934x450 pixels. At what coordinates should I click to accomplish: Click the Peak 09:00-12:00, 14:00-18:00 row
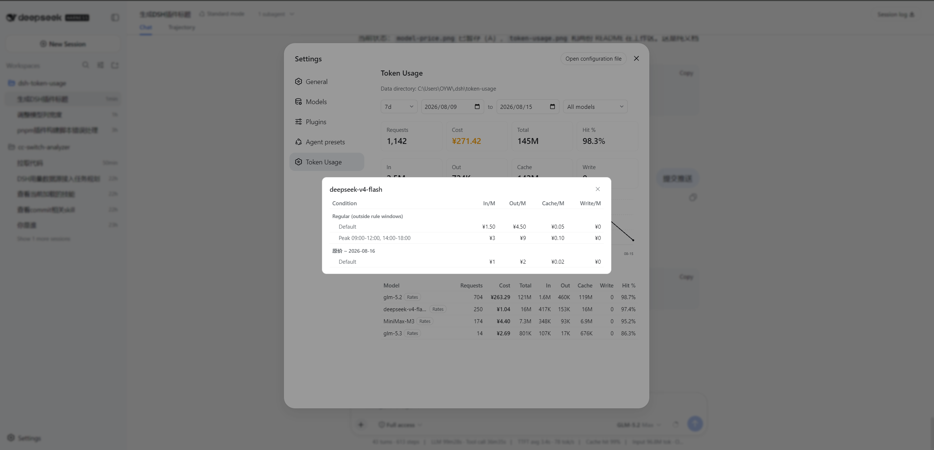pyautogui.click(x=467, y=238)
